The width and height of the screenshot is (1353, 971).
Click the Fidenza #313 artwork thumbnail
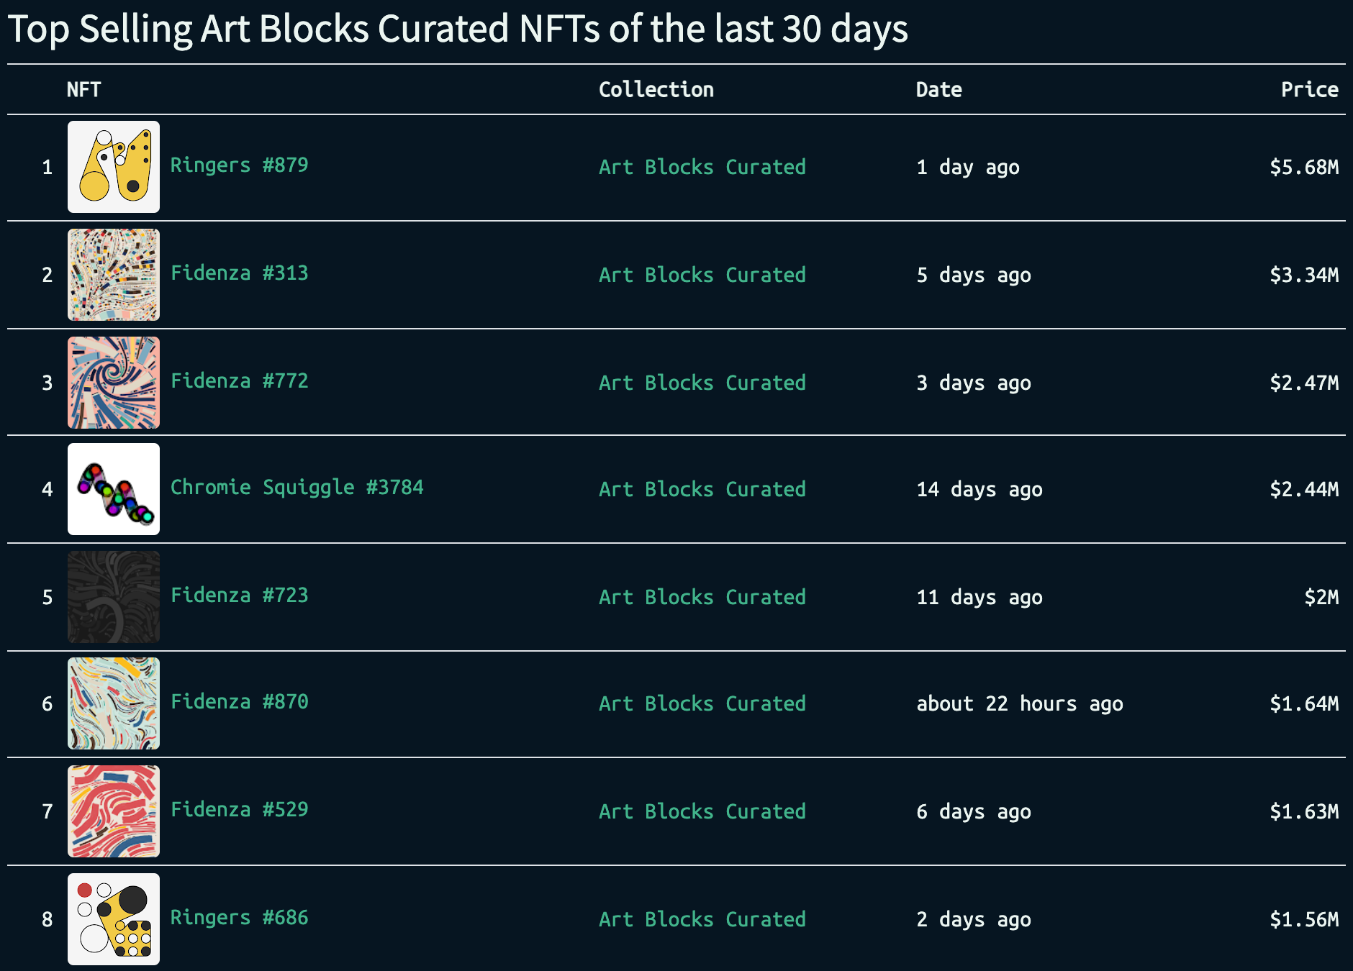[114, 275]
